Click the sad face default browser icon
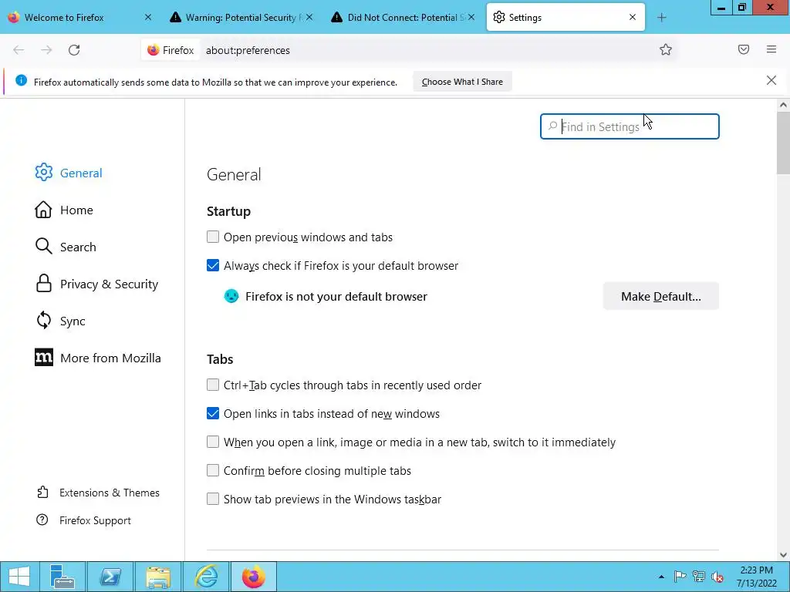Screen dimensions: 790x592 click(x=231, y=296)
